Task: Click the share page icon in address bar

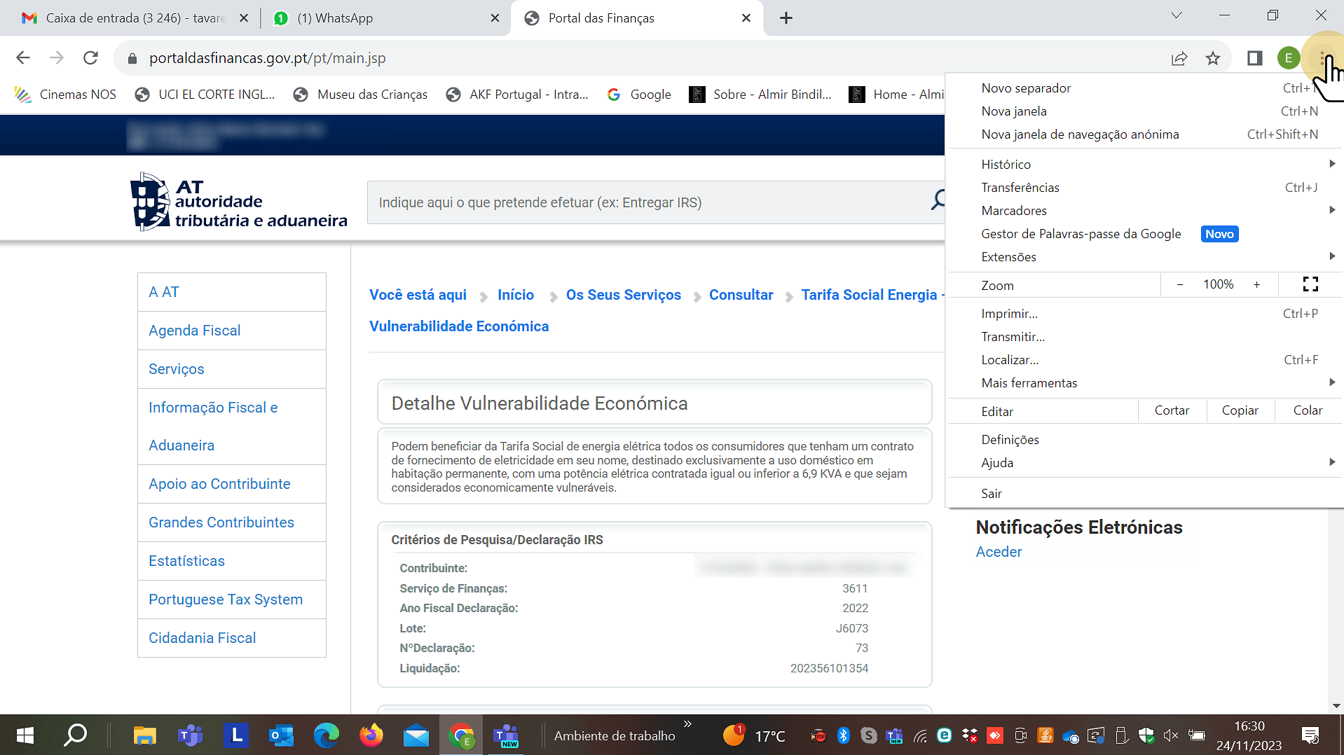Action: (x=1179, y=58)
